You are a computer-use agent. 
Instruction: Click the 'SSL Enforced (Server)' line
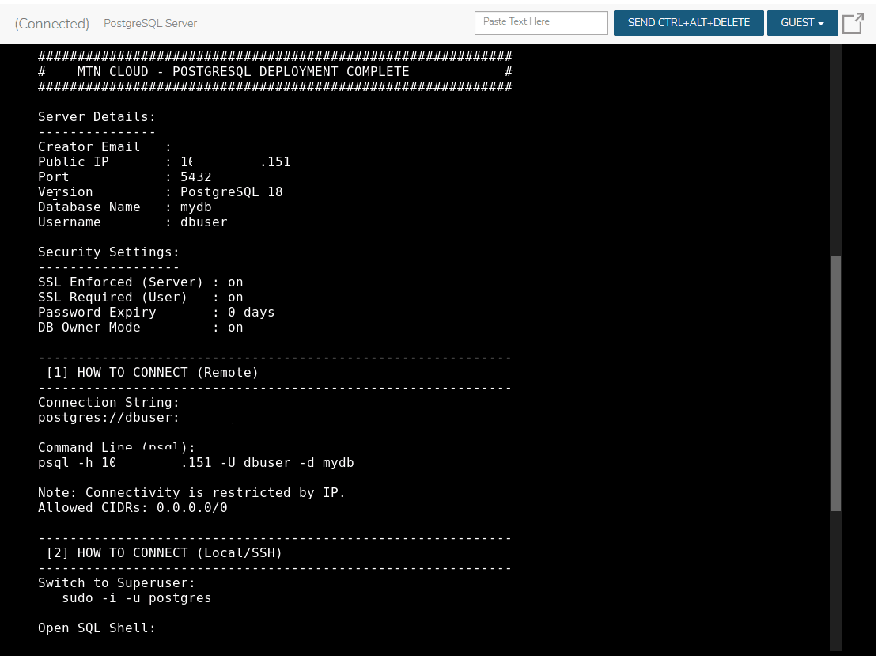tap(141, 282)
